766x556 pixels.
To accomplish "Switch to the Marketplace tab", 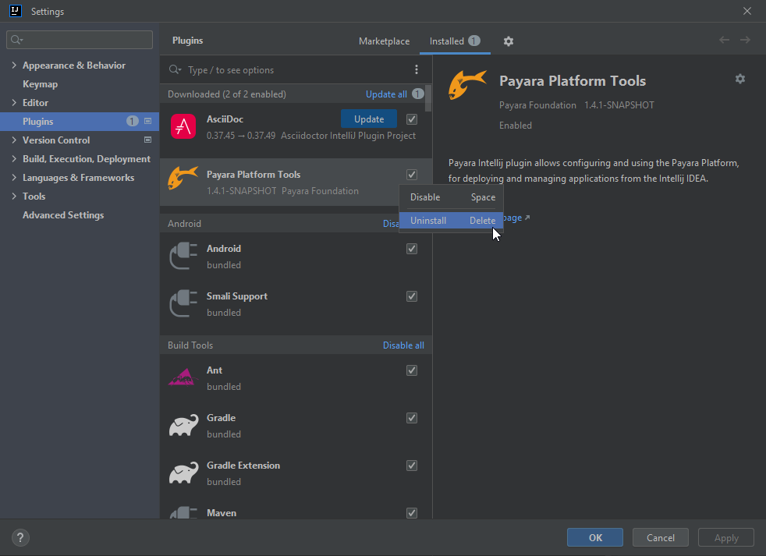I will (x=384, y=41).
